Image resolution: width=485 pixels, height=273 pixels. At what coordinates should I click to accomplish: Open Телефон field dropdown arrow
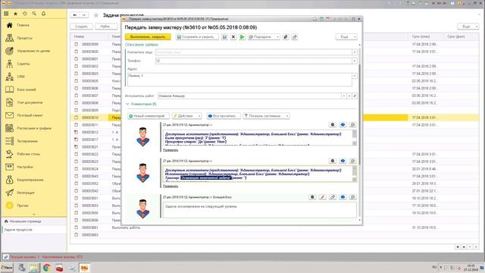tap(355, 61)
